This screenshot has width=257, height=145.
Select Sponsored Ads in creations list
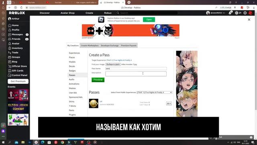point(75,97)
